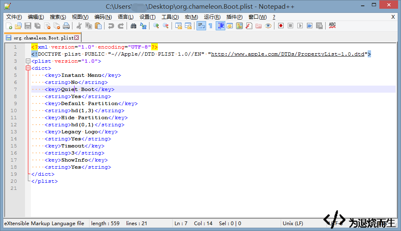
Task: Click the 'Ln : 7' status entry
Action: (181, 224)
